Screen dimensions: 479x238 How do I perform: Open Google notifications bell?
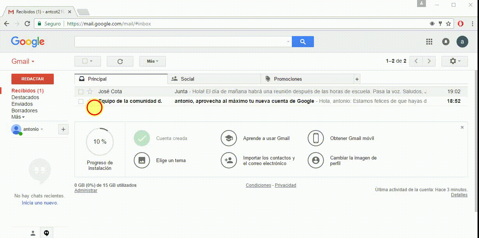pyautogui.click(x=446, y=42)
